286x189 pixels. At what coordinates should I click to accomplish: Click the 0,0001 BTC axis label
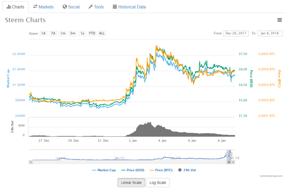pyautogui.click(x=267, y=116)
